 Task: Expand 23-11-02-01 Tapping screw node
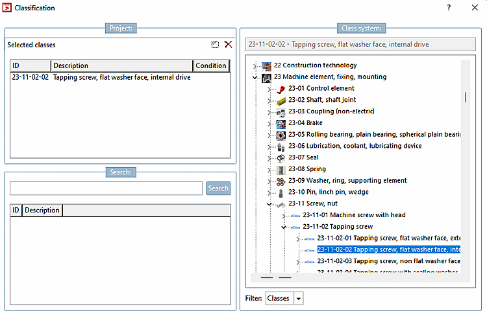tap(298, 239)
